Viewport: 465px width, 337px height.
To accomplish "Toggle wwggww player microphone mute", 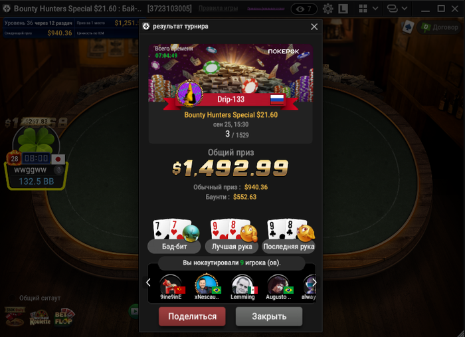I will 58,170.
